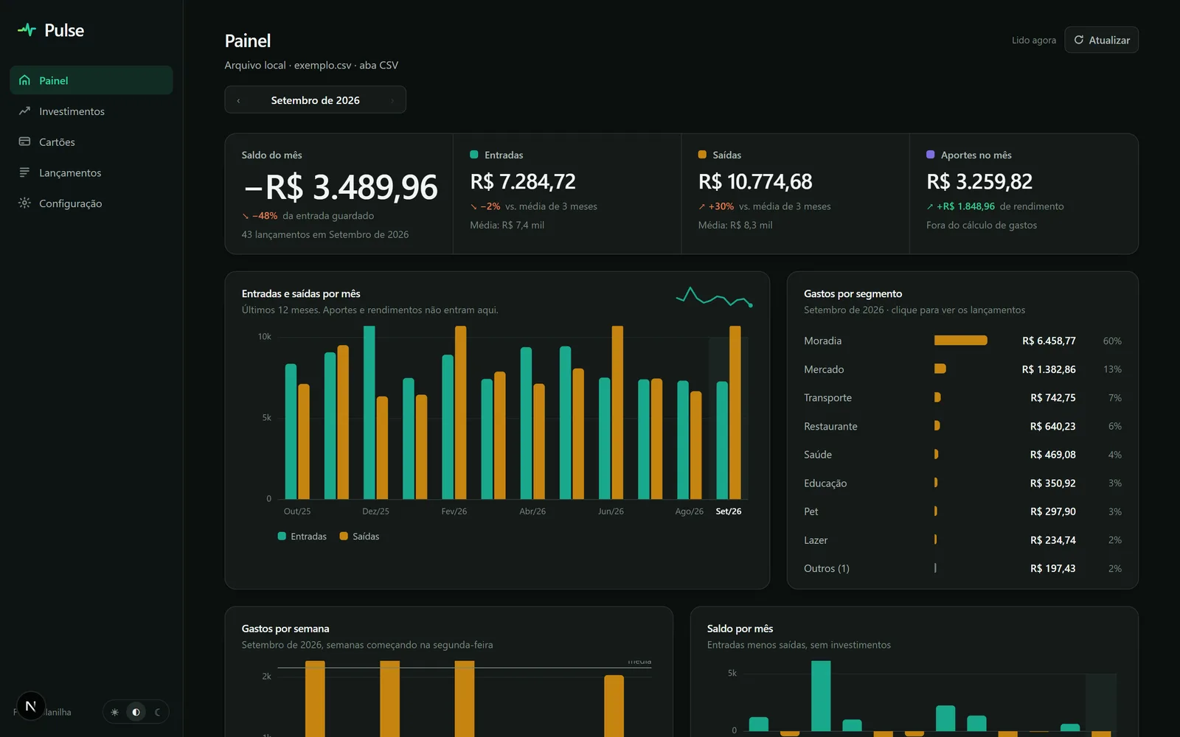Open the Painel home icon in sidebar
1180x737 pixels.
pos(24,80)
